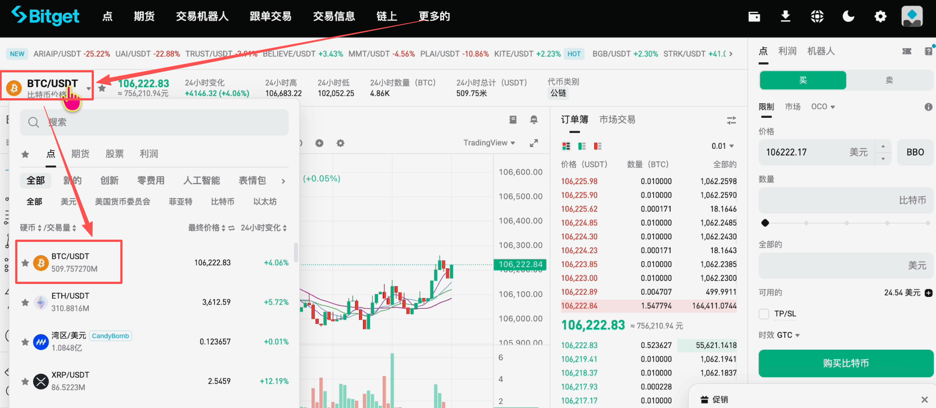
Task: Expand the TradingView chart type dropdown
Action: (489, 143)
